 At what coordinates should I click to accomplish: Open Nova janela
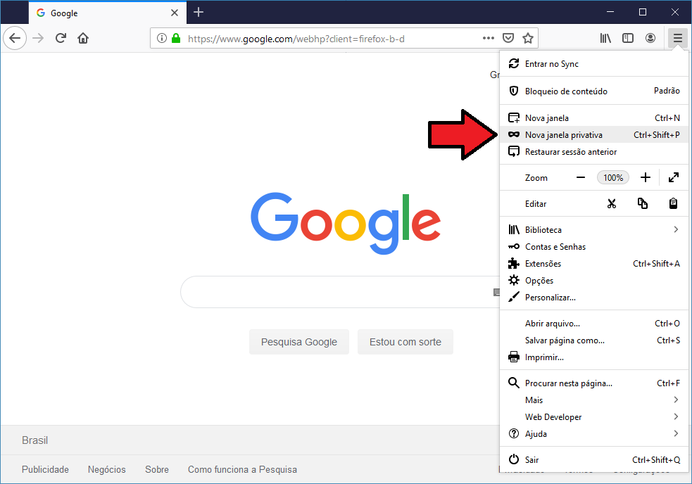click(594, 117)
